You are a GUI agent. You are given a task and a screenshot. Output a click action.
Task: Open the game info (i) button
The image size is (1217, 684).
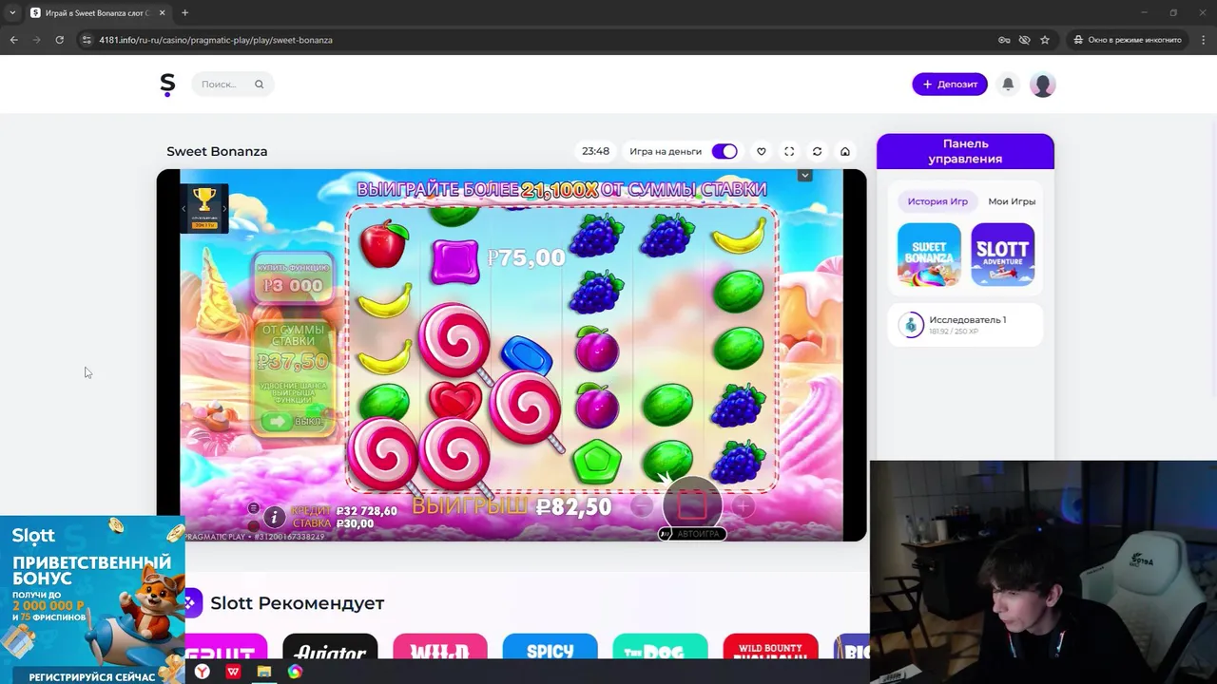tap(274, 517)
